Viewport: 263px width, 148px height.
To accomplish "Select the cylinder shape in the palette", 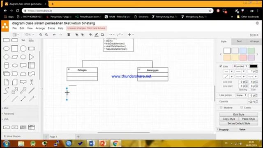I will tap(7, 65).
